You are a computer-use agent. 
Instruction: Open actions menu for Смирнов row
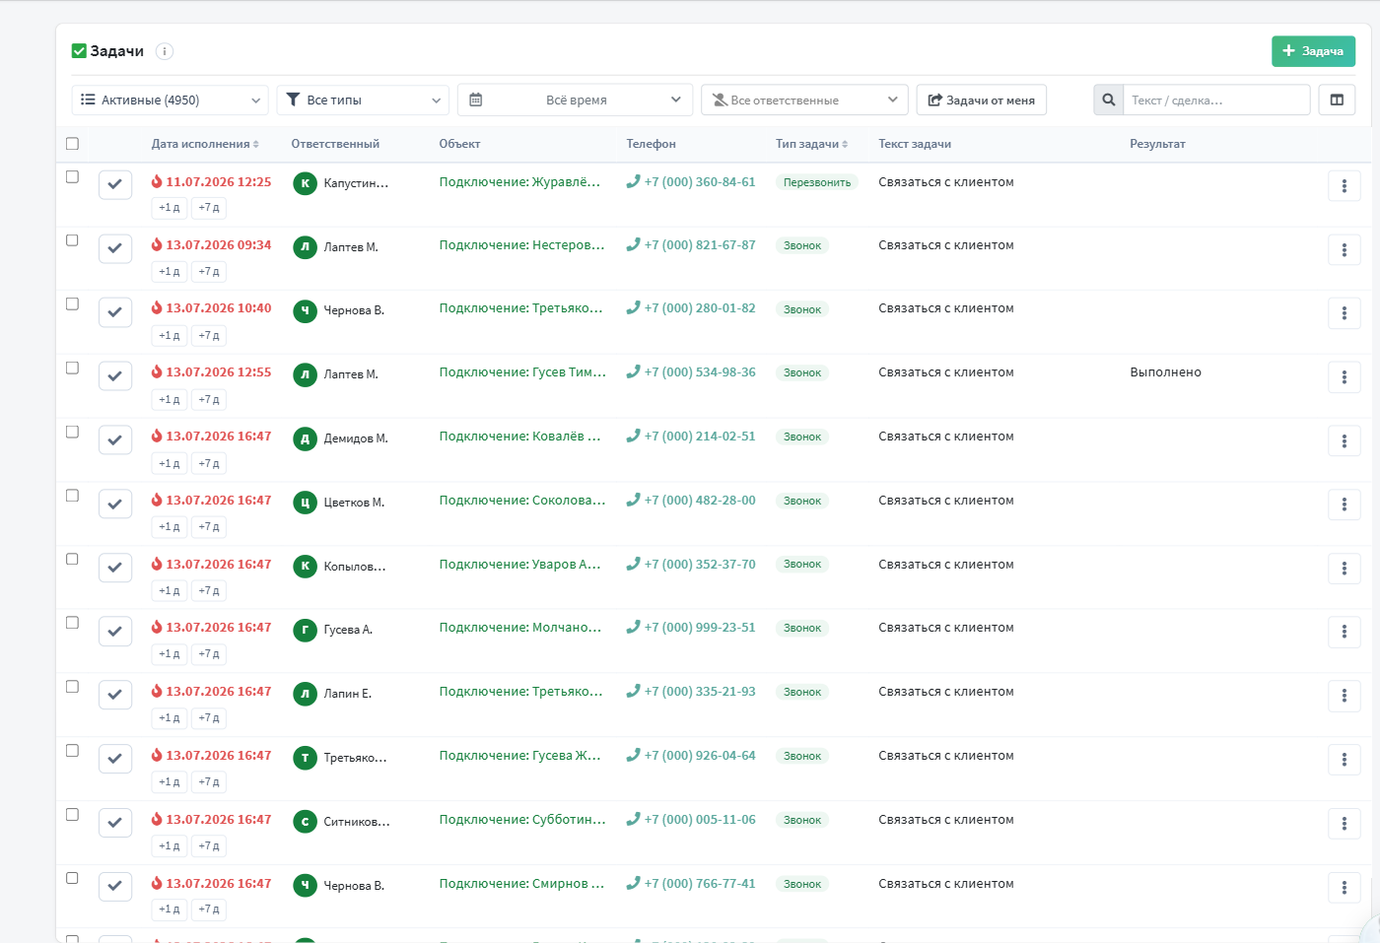tap(1345, 887)
